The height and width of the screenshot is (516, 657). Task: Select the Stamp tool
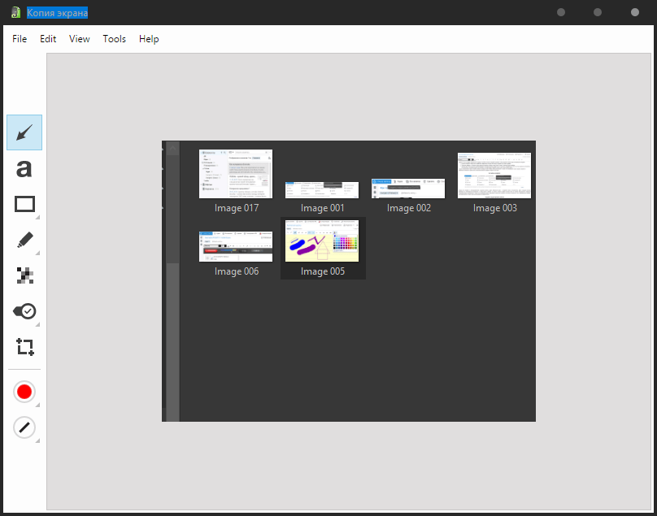pyautogui.click(x=24, y=311)
